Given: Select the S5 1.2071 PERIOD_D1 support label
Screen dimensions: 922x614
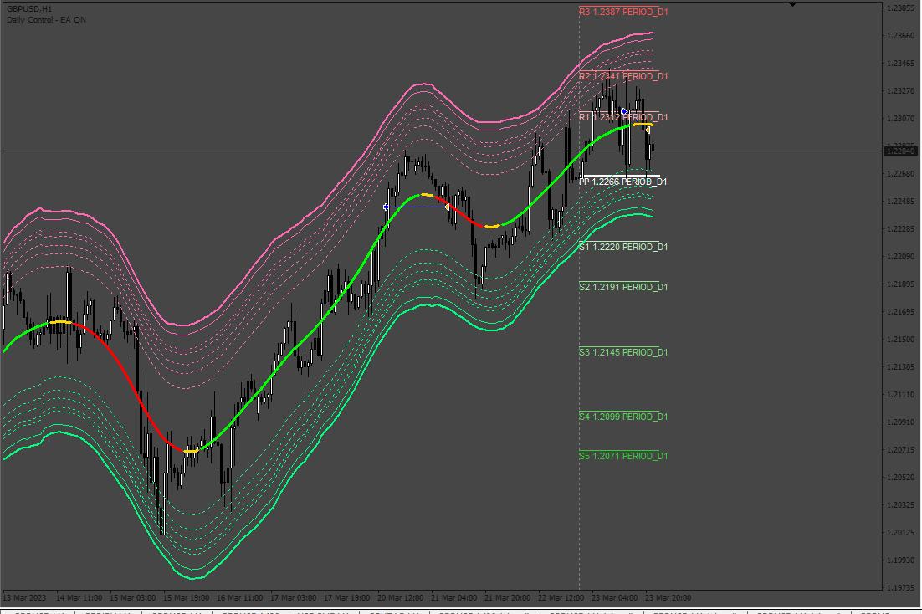Looking at the screenshot, I should pyautogui.click(x=623, y=456).
